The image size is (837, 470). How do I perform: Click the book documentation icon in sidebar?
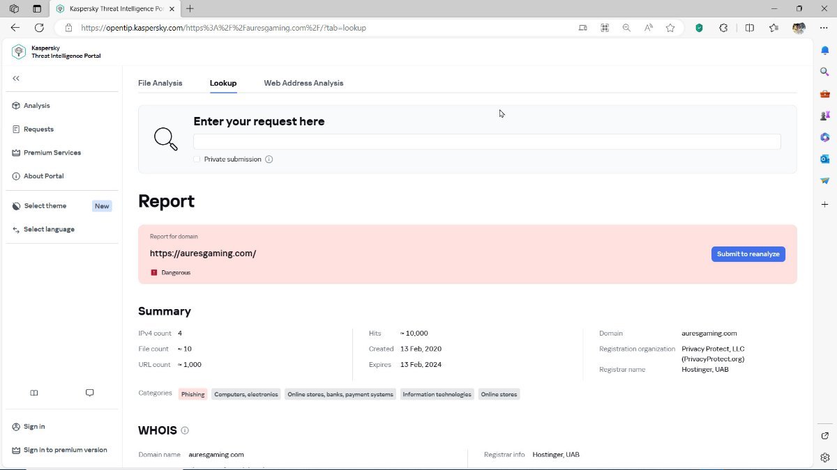pyautogui.click(x=34, y=393)
